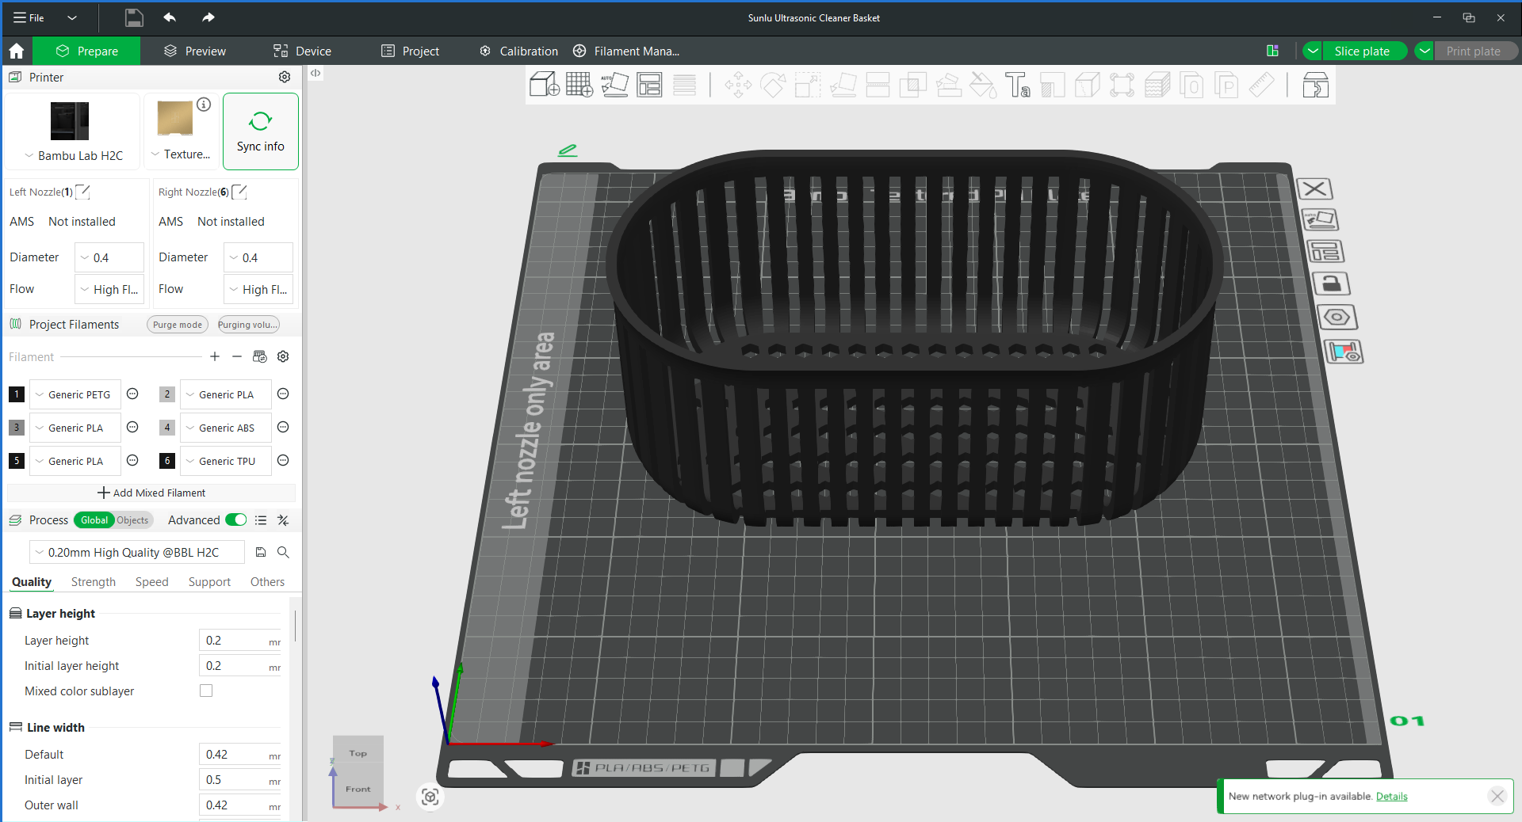
Task: Enable Mixed color sublayer checkbox
Action: coord(206,691)
